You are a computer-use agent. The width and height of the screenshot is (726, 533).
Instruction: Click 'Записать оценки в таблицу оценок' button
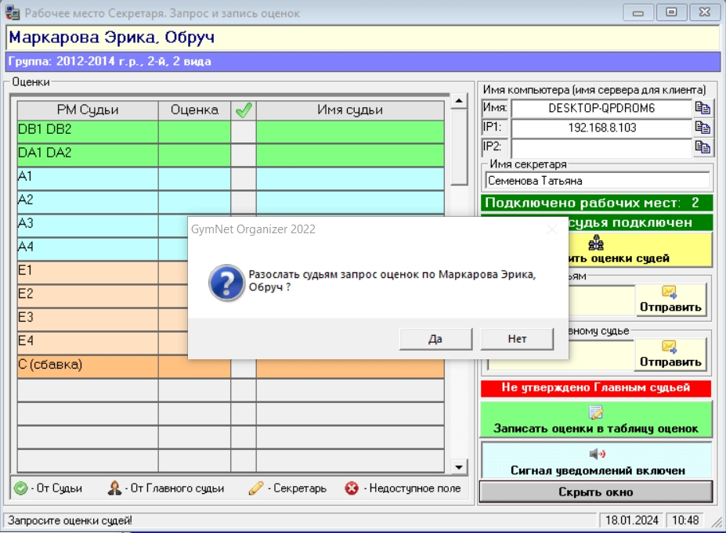tap(596, 420)
